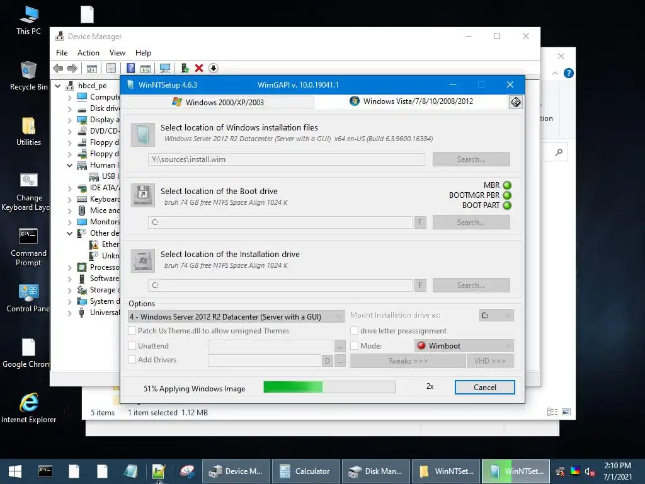645x484 pixels.
Task: Open the Windows Start button
Action: pos(15,471)
